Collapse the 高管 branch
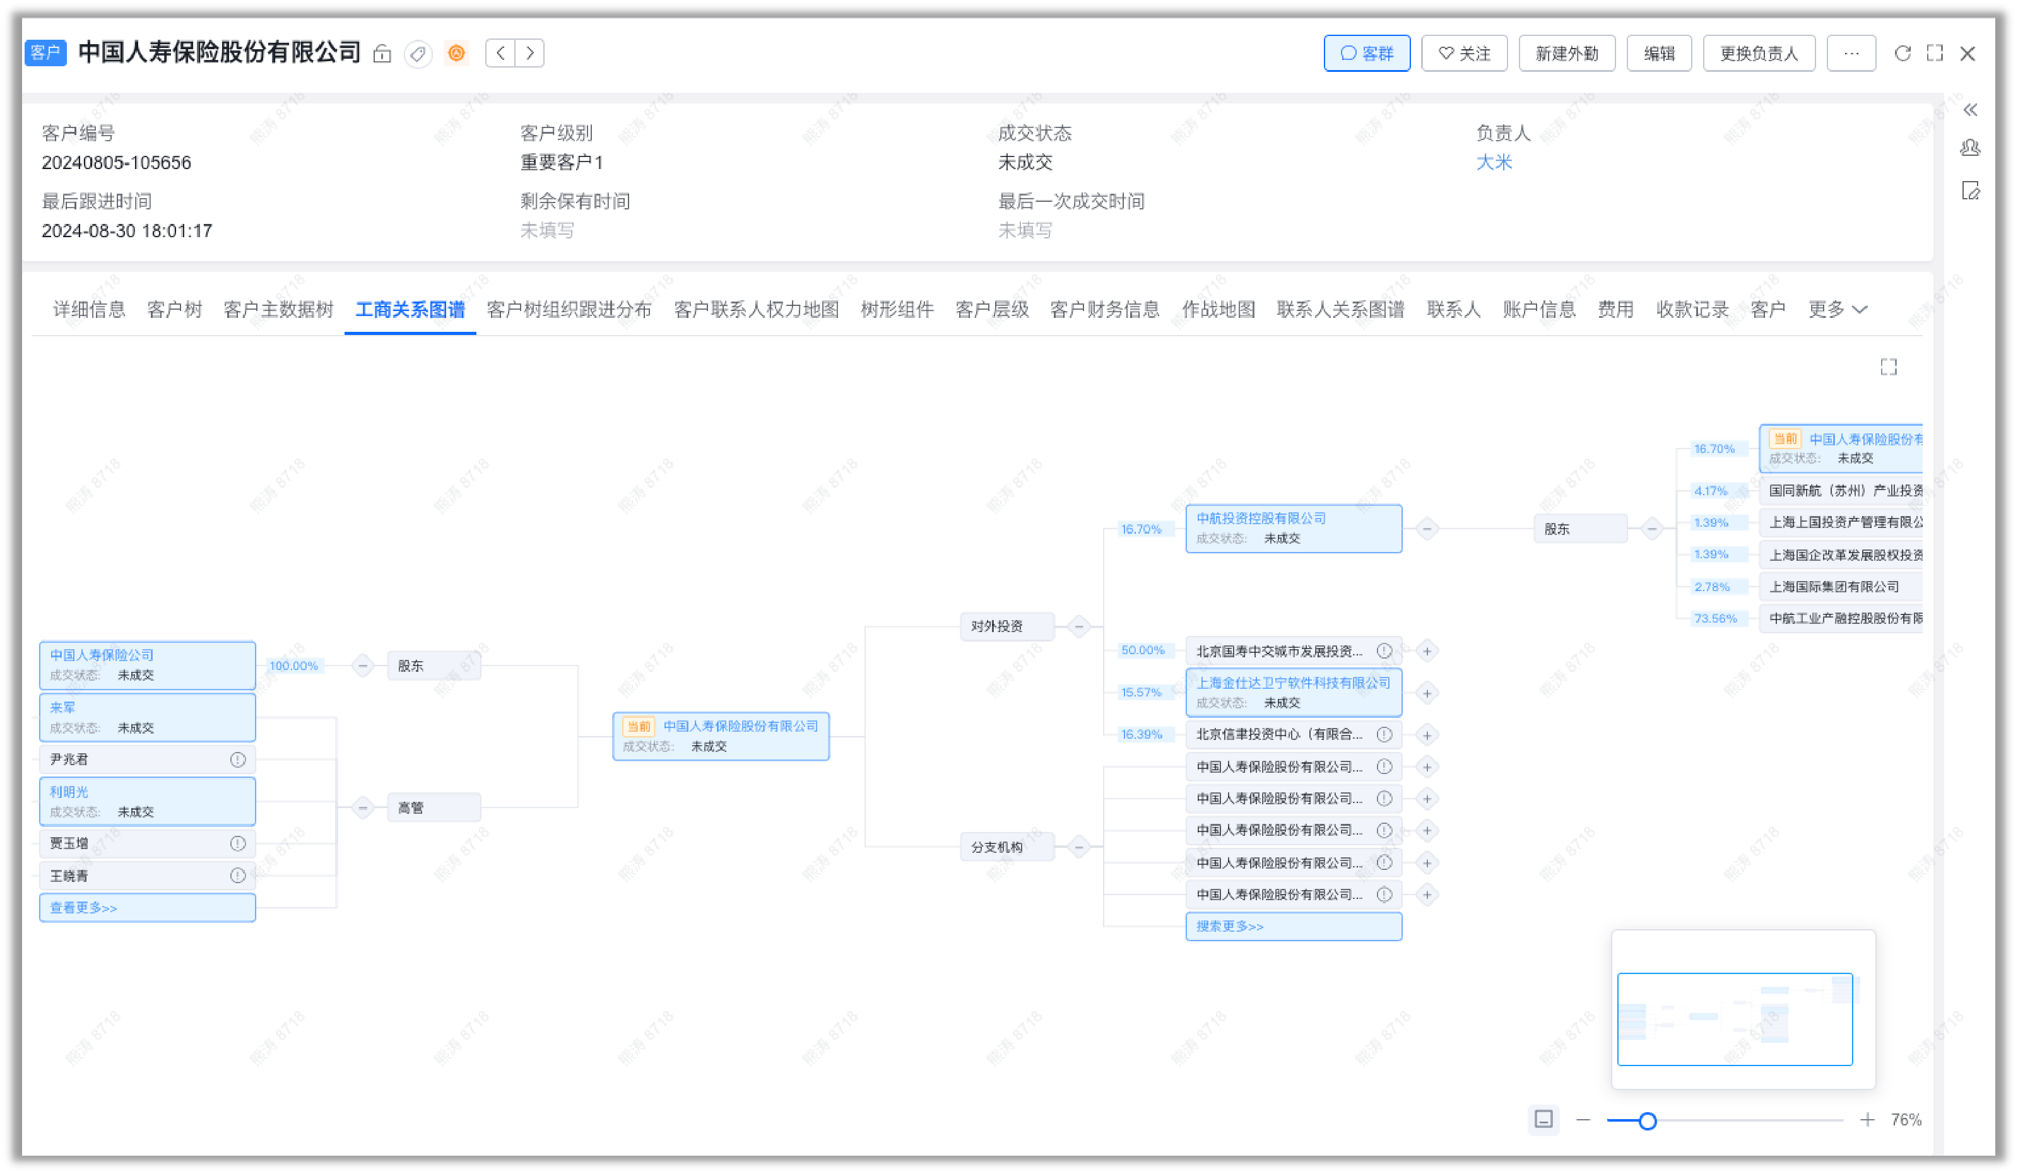This screenshot has width=2018, height=1174. (x=363, y=808)
